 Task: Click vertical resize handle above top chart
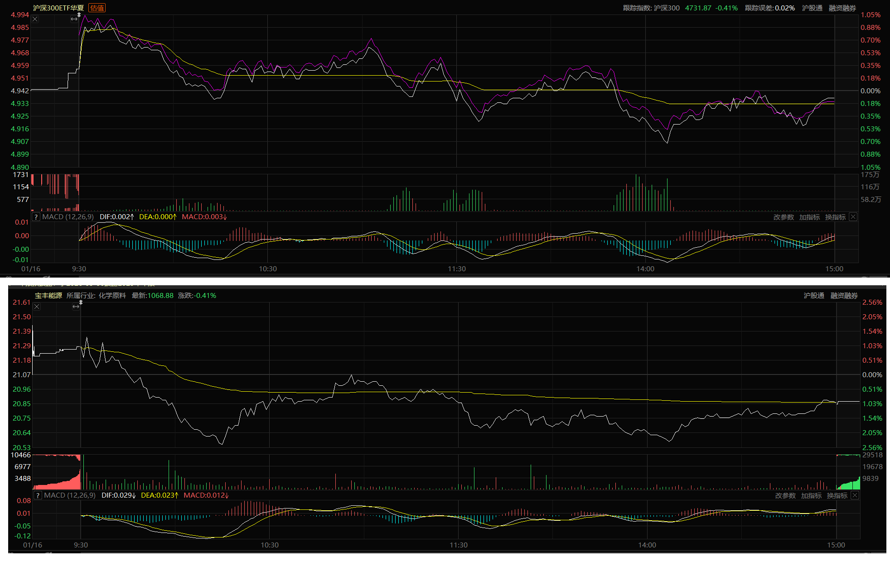[79, 15]
